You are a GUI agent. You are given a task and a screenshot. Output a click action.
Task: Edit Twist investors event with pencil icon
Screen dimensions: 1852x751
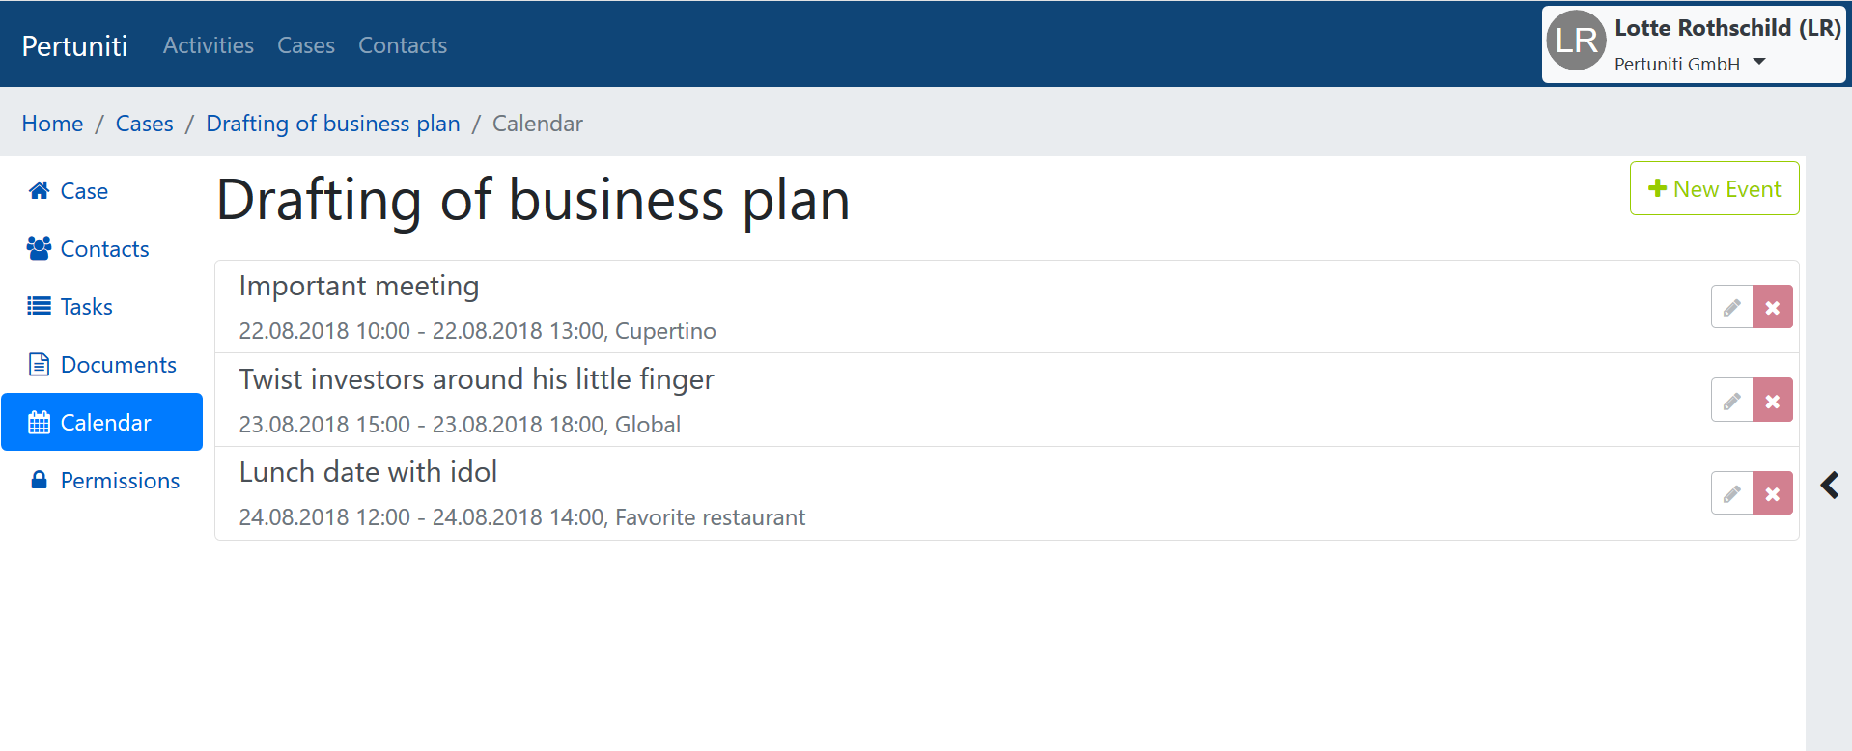[x=1732, y=401]
